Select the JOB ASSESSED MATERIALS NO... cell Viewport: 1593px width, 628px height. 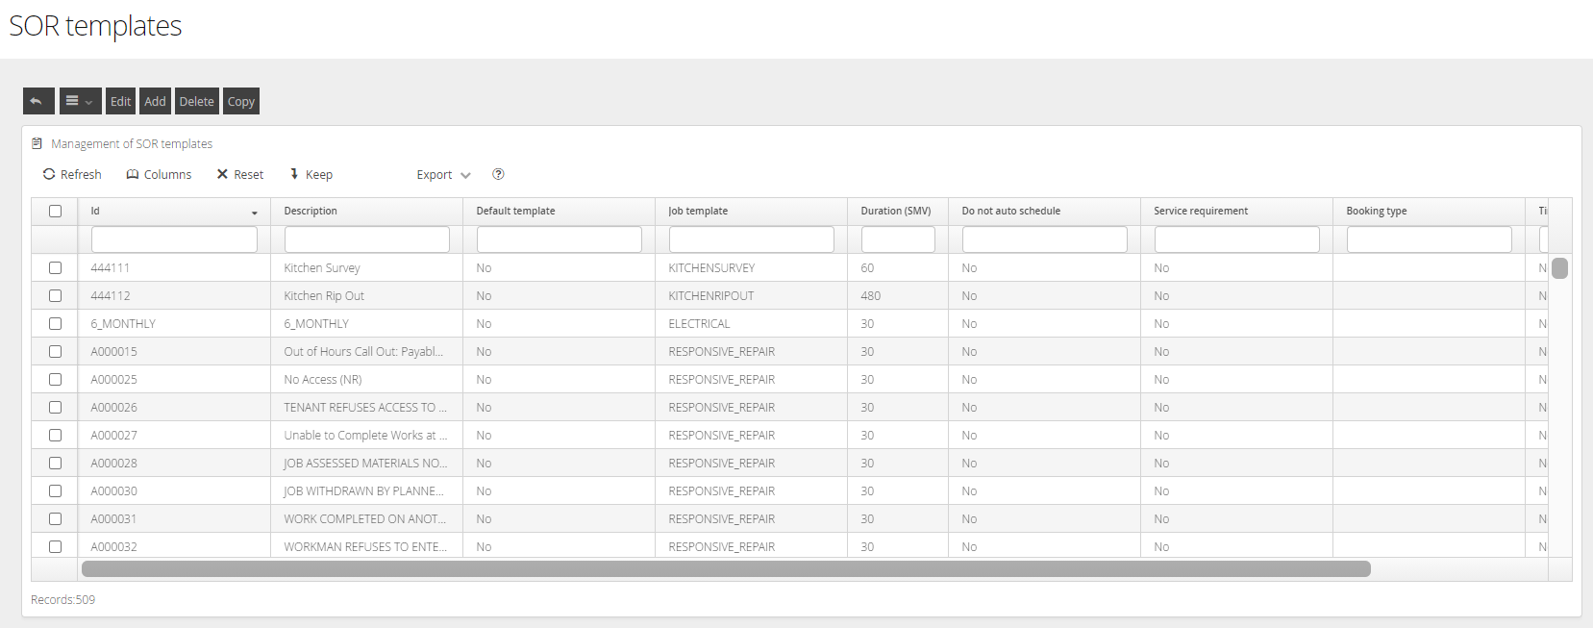click(366, 463)
